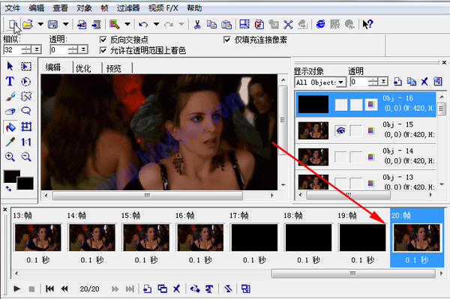The width and height of the screenshot is (450, 299).
Task: Save the file with floppy icon
Action: click(x=52, y=25)
